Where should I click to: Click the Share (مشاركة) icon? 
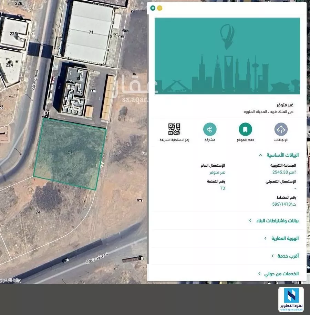tap(209, 130)
